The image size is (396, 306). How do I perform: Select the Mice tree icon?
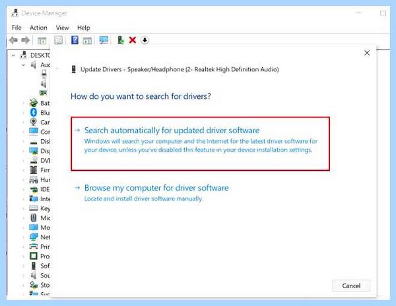(x=34, y=218)
